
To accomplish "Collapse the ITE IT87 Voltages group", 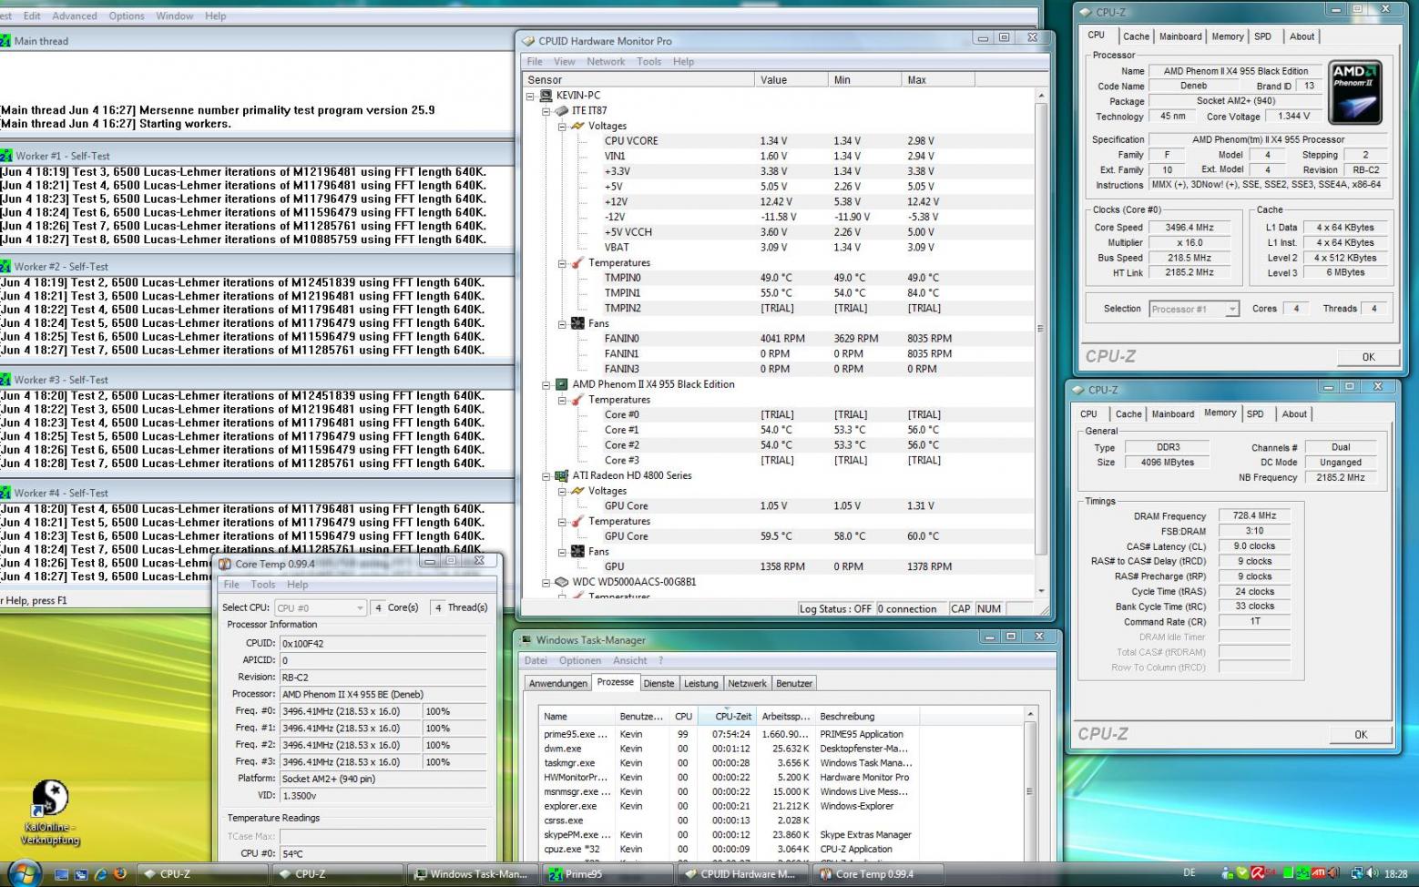I will [562, 127].
